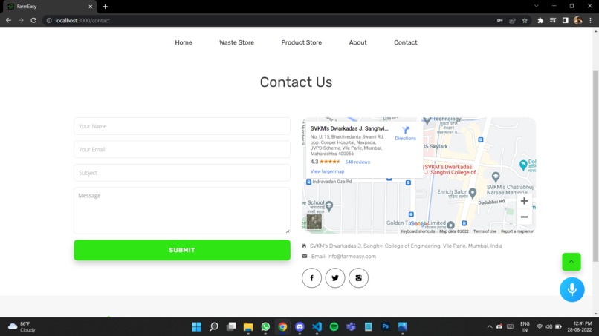Image resolution: width=599 pixels, height=336 pixels.
Task: Click into the Message text area
Action: [x=182, y=210]
